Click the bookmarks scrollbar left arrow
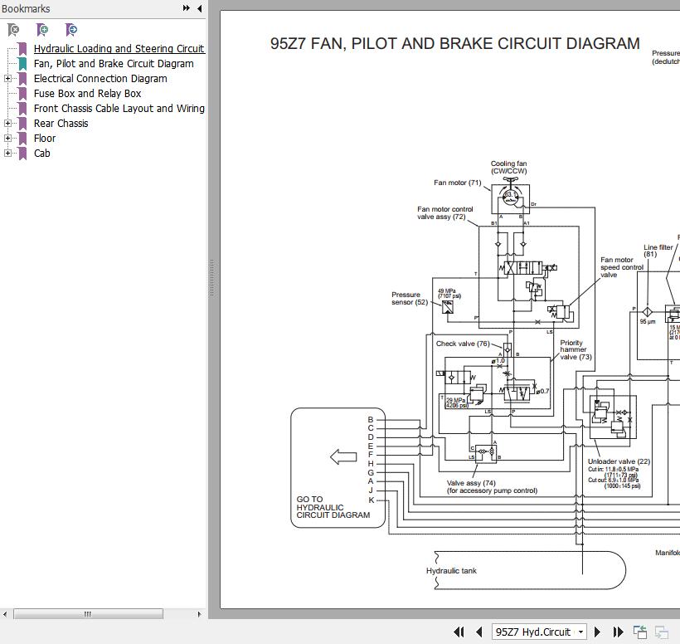The image size is (680, 644). [x=5, y=614]
